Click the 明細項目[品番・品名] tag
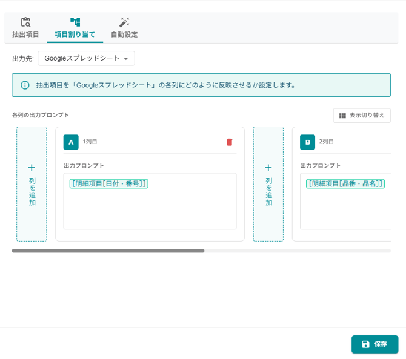The height and width of the screenshot is (359, 406). tap(345, 183)
